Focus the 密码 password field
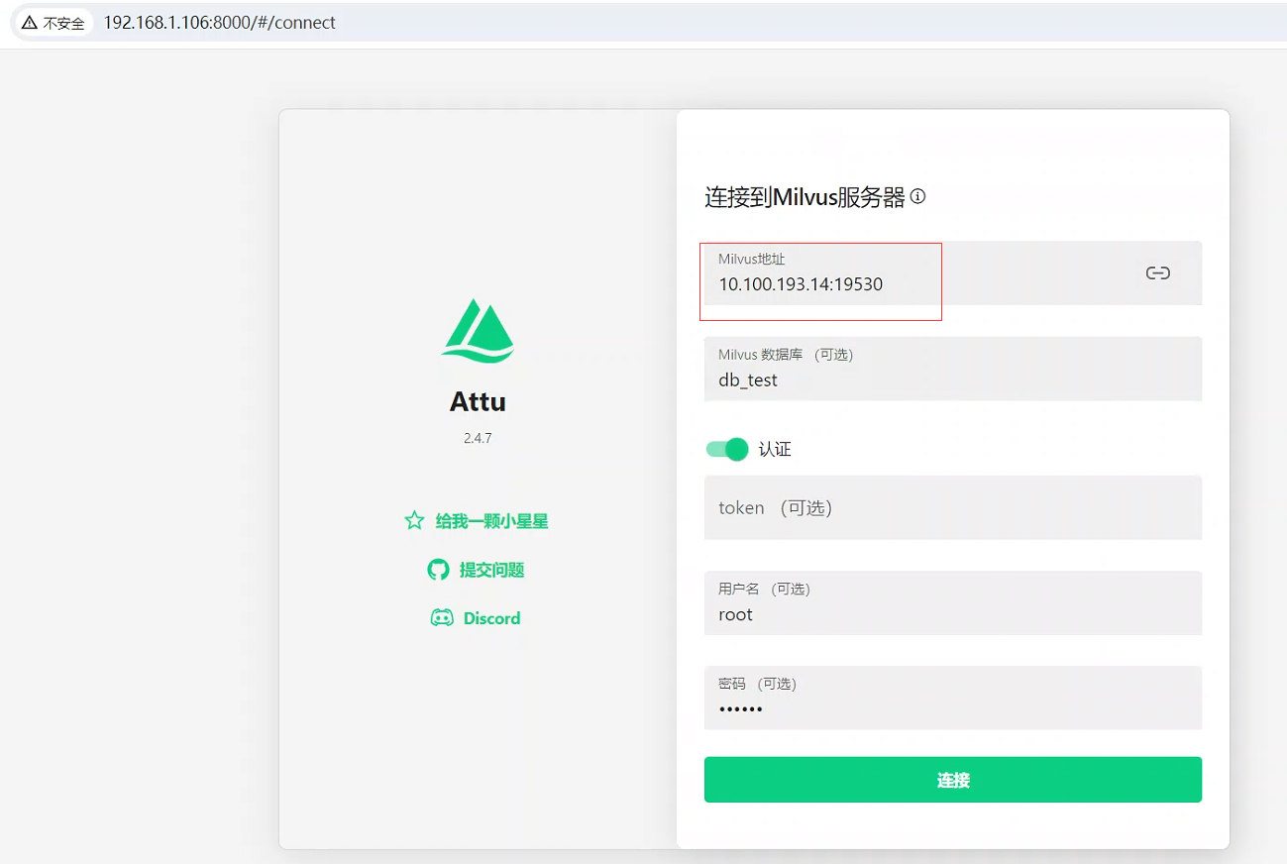1287x864 pixels. pos(953,698)
